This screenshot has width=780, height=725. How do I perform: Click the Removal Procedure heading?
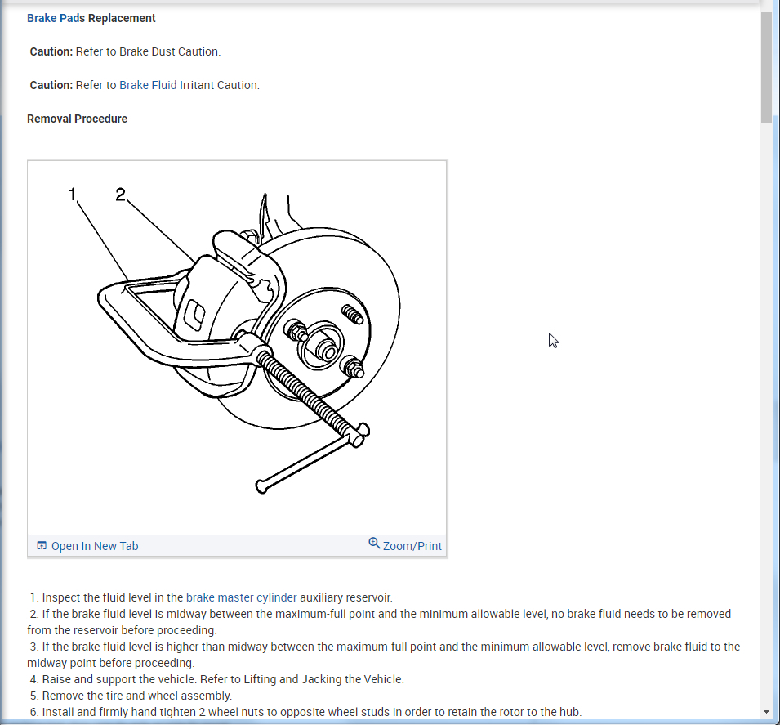pyautogui.click(x=77, y=119)
